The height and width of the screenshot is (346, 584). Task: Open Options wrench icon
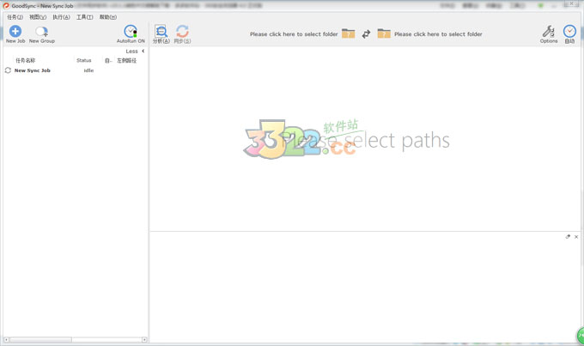point(549,34)
